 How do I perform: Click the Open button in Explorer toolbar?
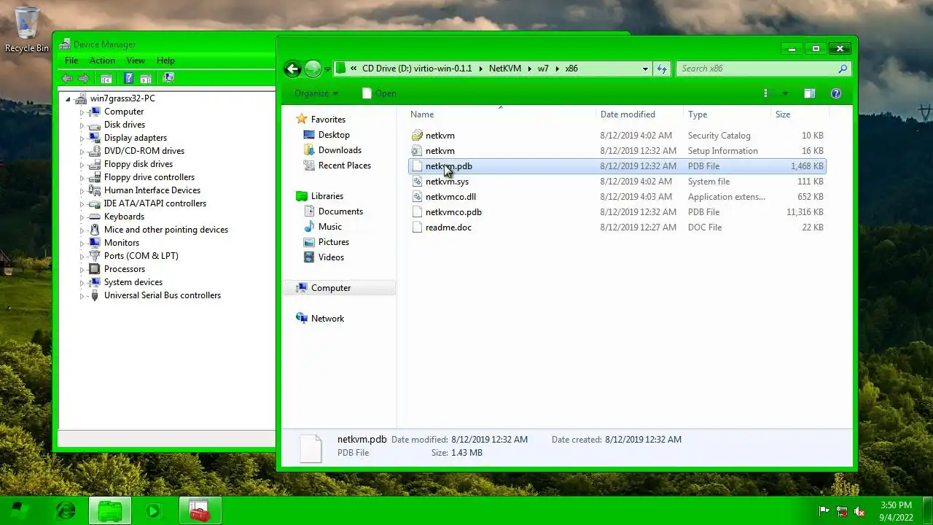379,93
